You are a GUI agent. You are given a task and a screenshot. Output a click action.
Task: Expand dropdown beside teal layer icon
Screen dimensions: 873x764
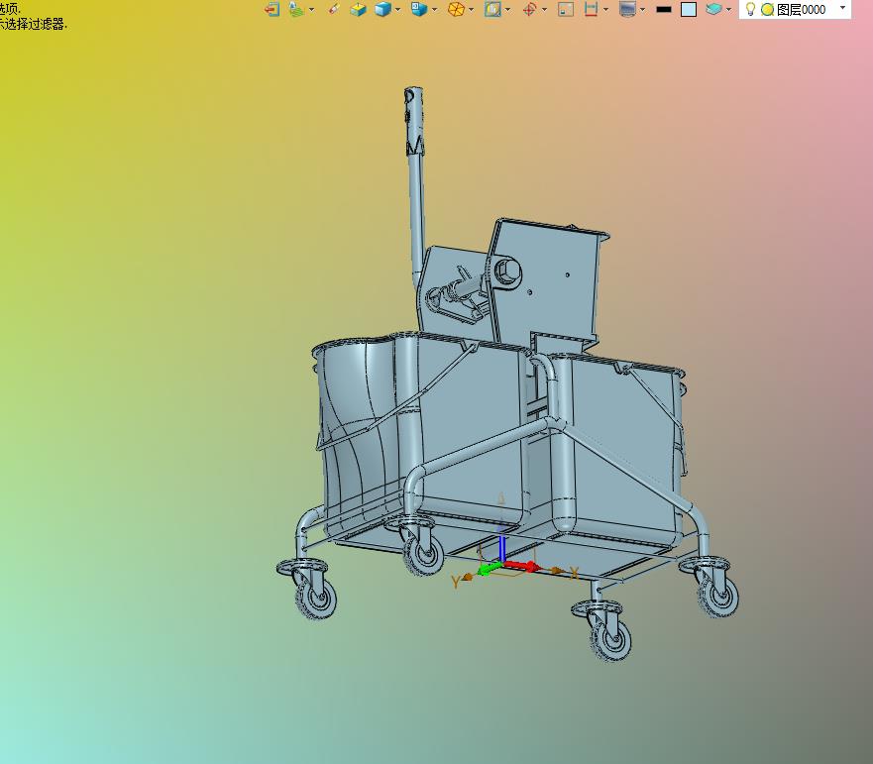pyautogui.click(x=728, y=10)
